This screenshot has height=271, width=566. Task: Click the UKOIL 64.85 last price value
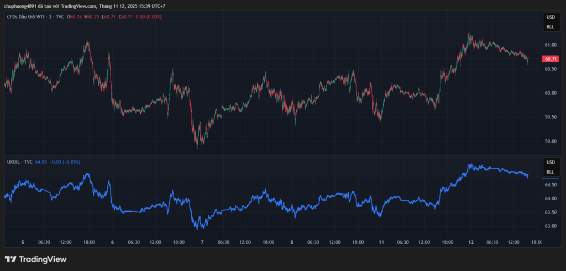point(41,162)
